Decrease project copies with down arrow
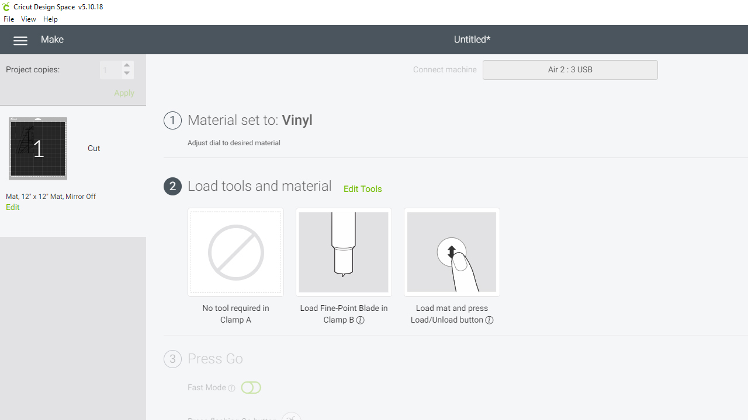Viewport: 748px width, 420px height. pyautogui.click(x=127, y=73)
